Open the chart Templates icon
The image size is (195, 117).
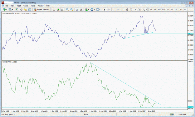[x=97, y=10]
